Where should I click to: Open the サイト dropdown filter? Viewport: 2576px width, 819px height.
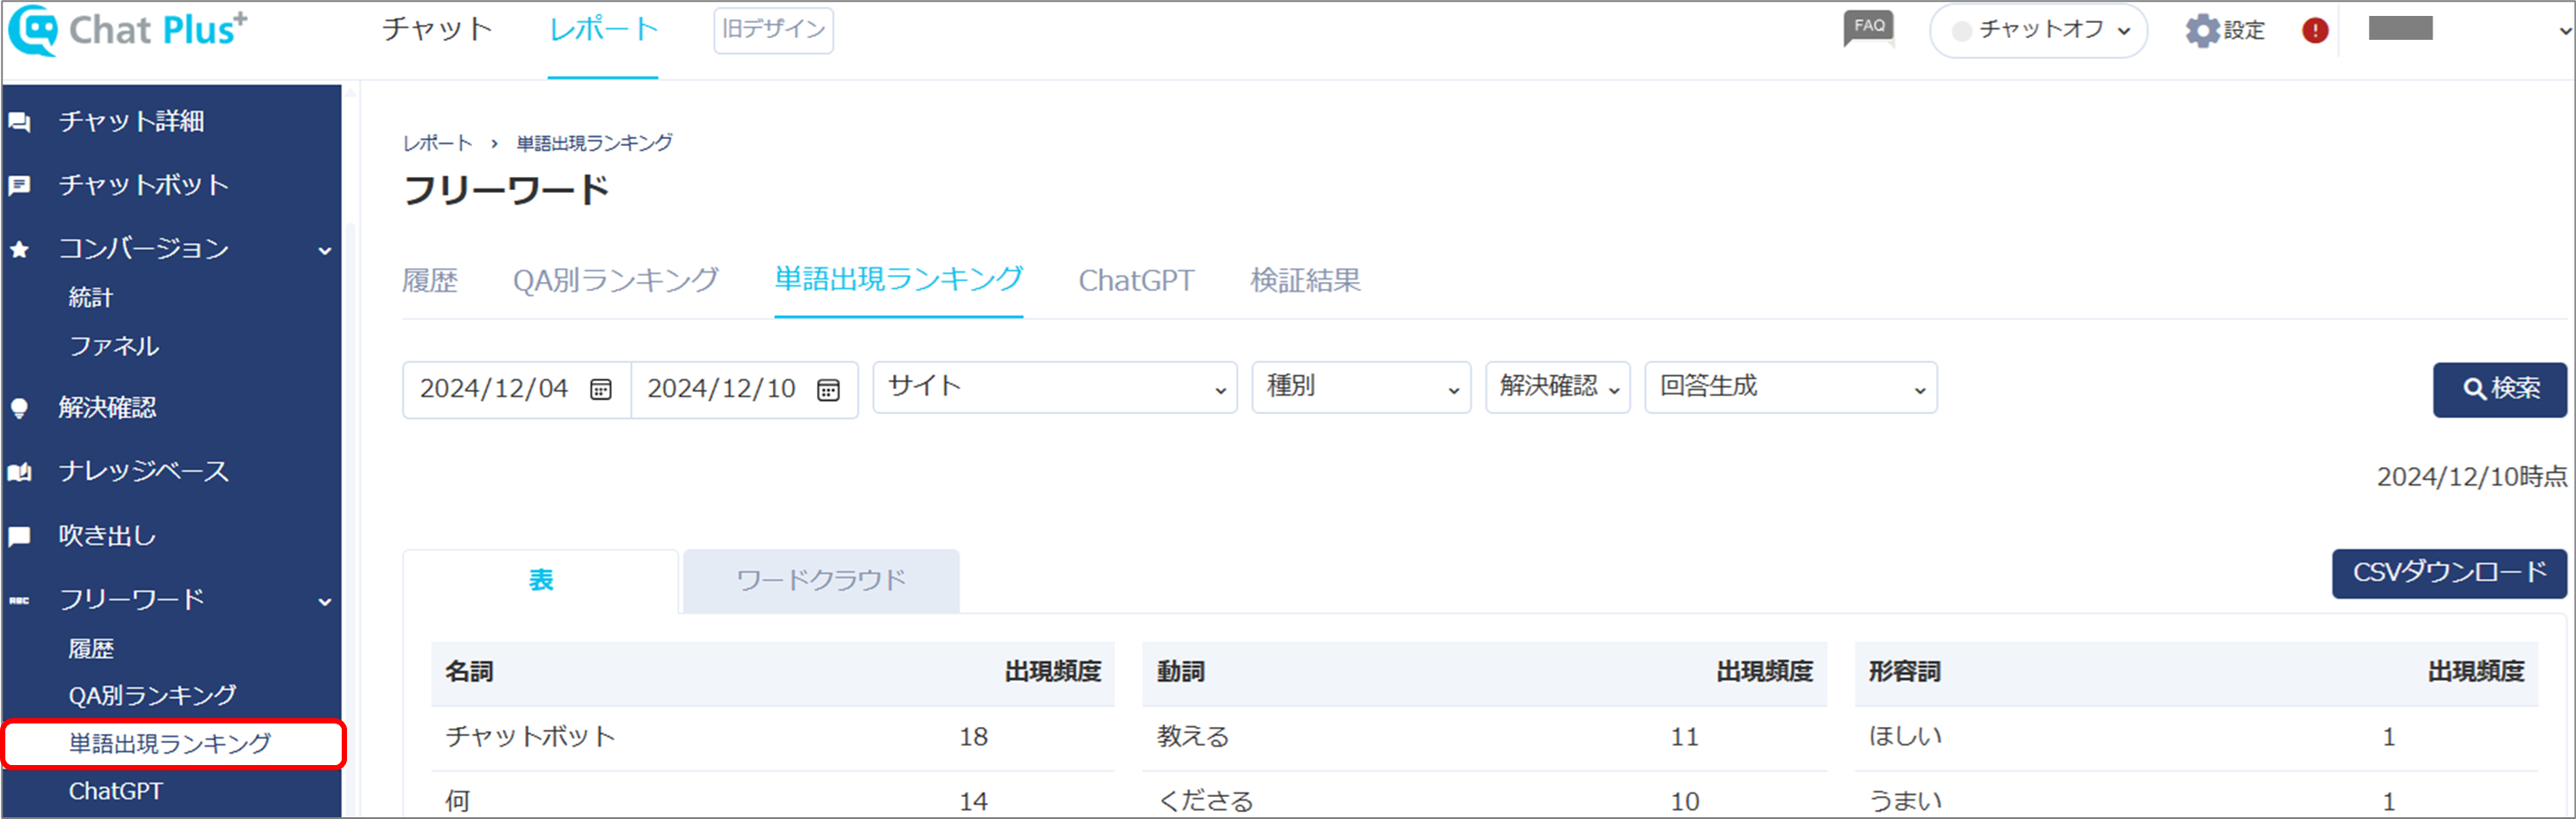(1055, 387)
